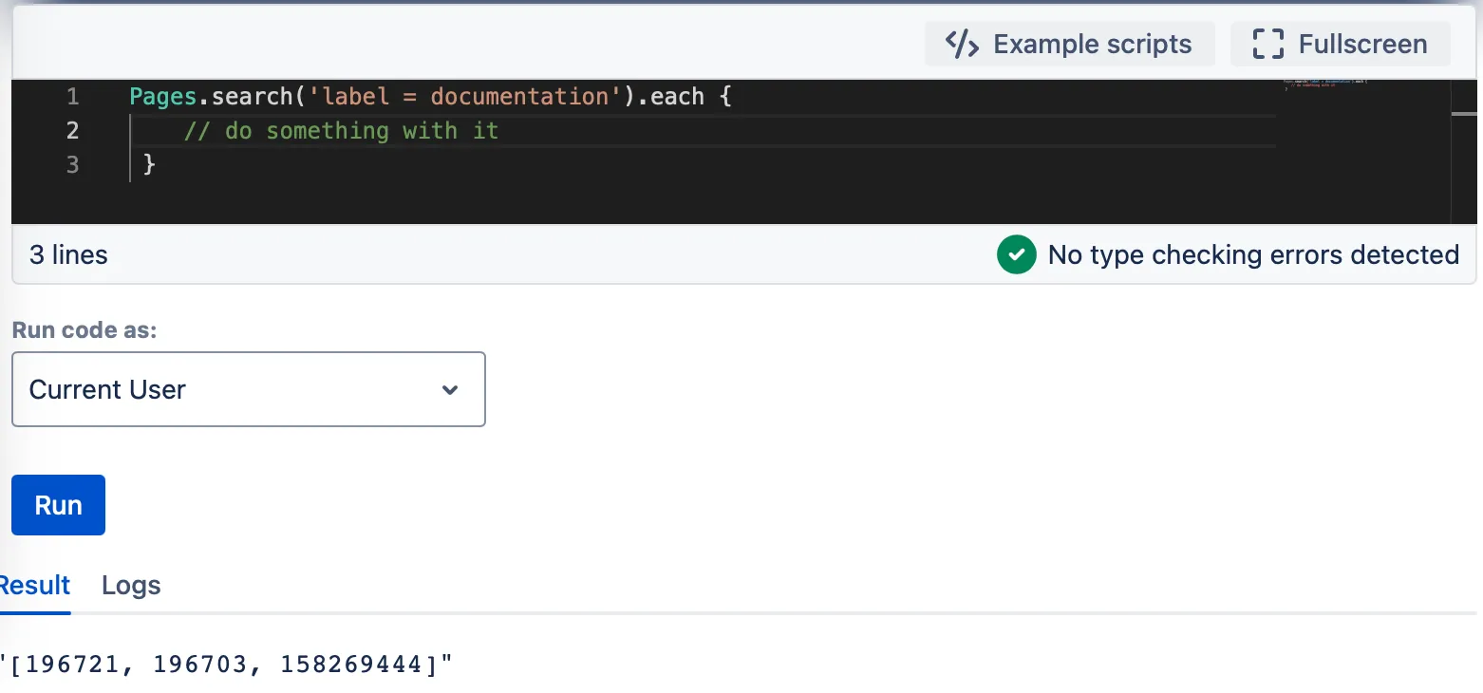The image size is (1483, 693).
Task: Click the code minimap preview
Action: [1324, 84]
